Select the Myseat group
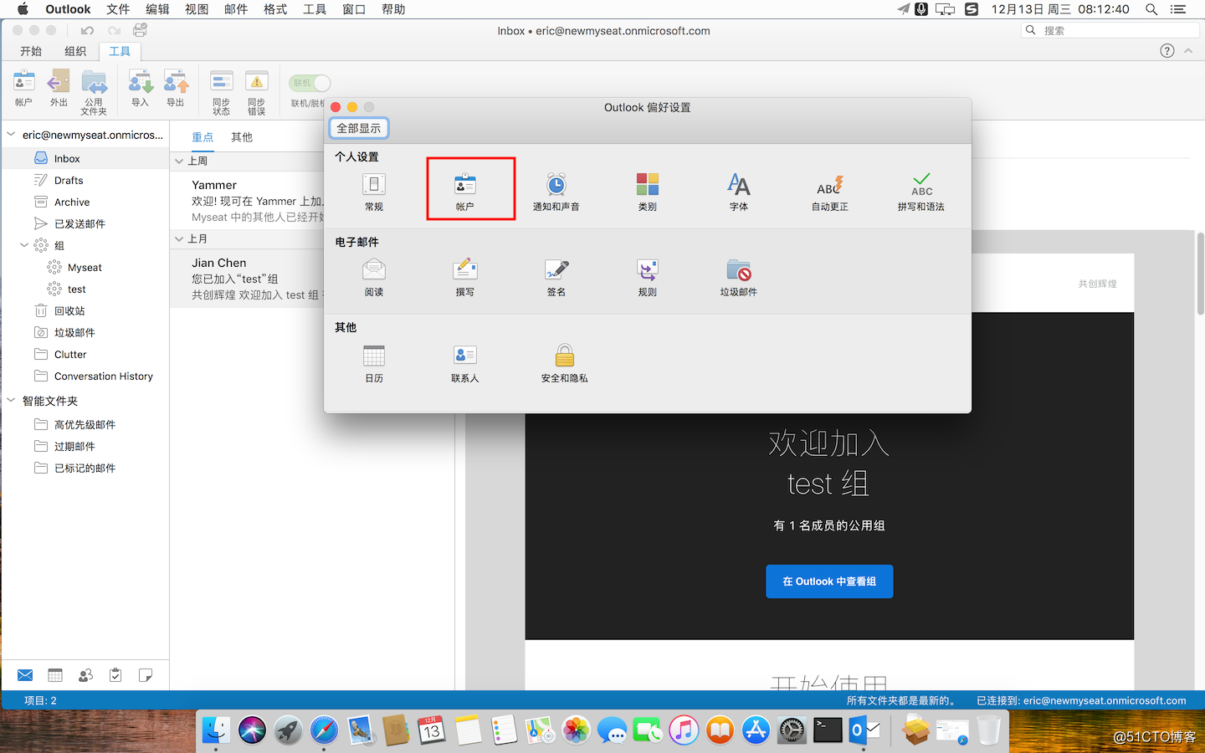 point(85,267)
